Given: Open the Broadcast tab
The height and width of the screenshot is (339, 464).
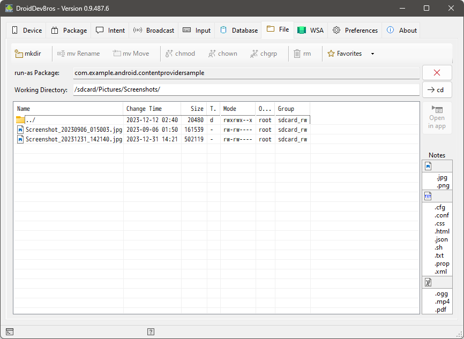Looking at the screenshot, I should 154,30.
